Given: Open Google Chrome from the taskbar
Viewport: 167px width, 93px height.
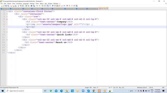Looking at the screenshot, I should [94, 91].
